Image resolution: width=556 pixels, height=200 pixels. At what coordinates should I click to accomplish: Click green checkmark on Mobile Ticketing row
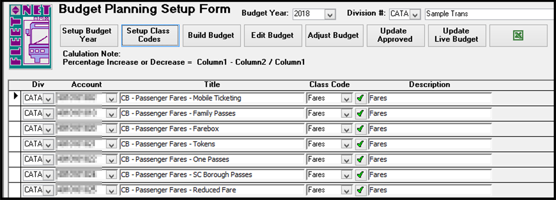(x=361, y=98)
